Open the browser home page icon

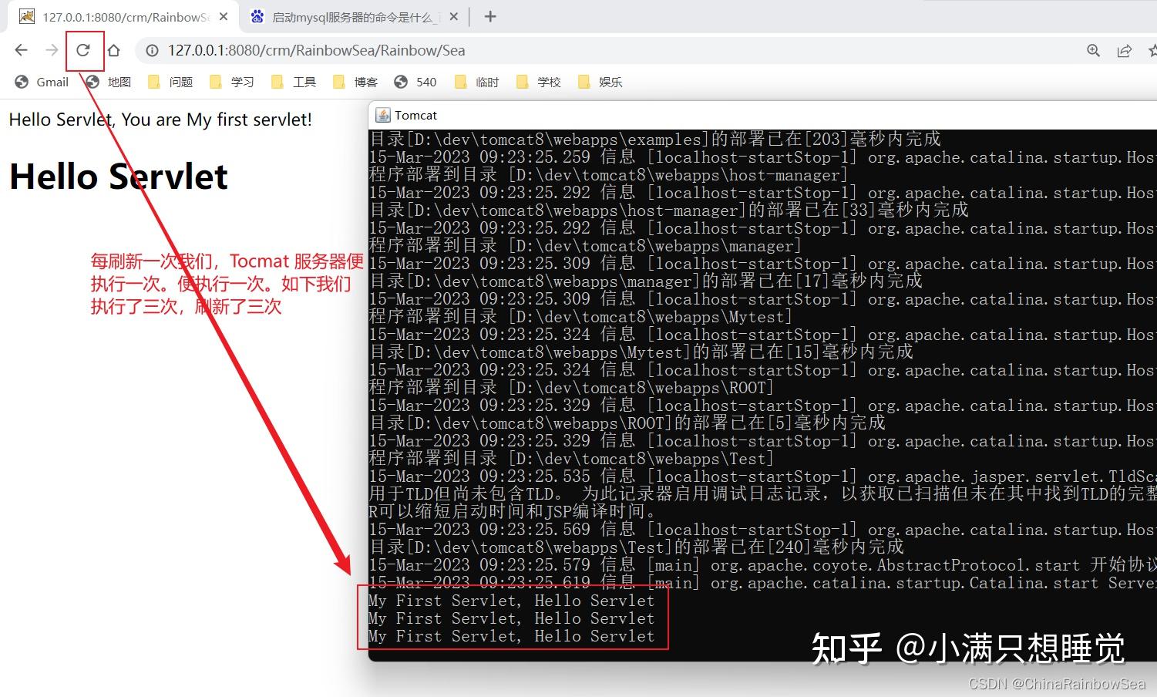[x=114, y=50]
